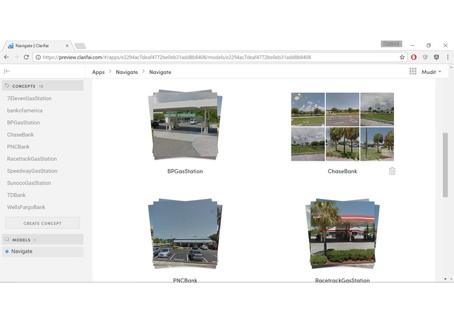Image resolution: width=454 pixels, height=323 pixels.
Task: Open Chrome's three-dot menu
Action: (447, 58)
